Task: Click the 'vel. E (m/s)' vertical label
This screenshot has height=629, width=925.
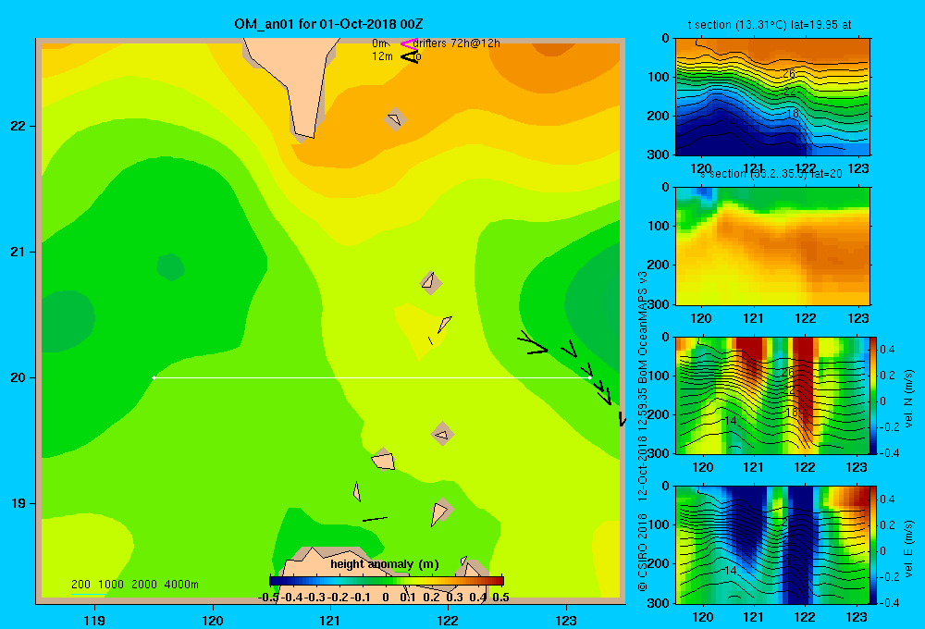Action: pos(908,549)
